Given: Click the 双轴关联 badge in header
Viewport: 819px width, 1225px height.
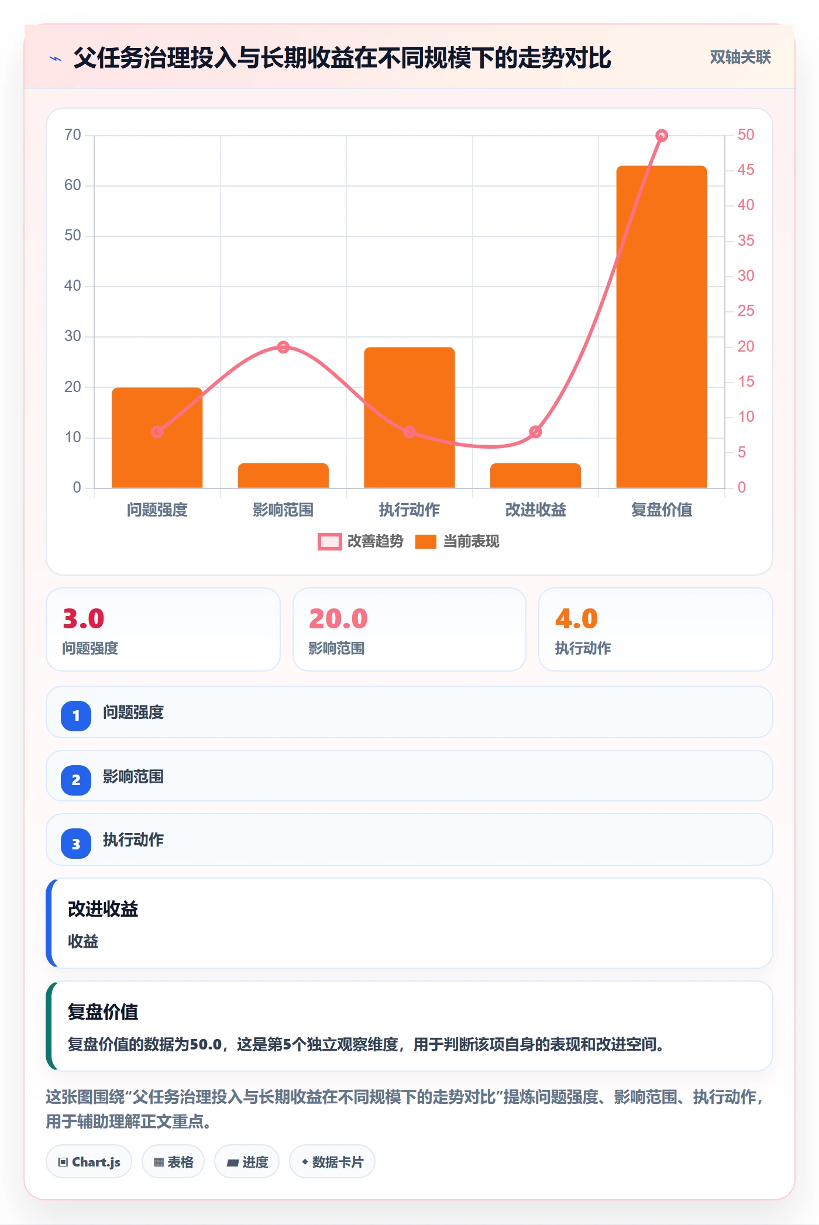Looking at the screenshot, I should (740, 57).
